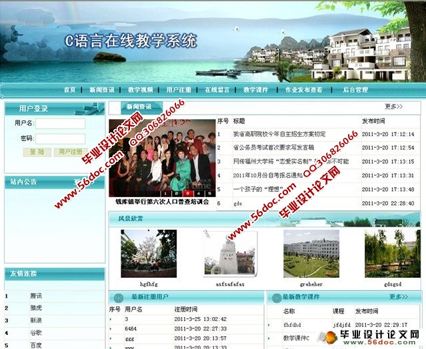Screen dimensions: 426x349
Task: Open 更多>> link in 新闻资讯 section
Action: coord(393,107)
